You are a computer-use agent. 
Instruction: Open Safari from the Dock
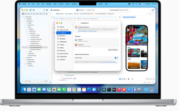[x=34, y=90]
